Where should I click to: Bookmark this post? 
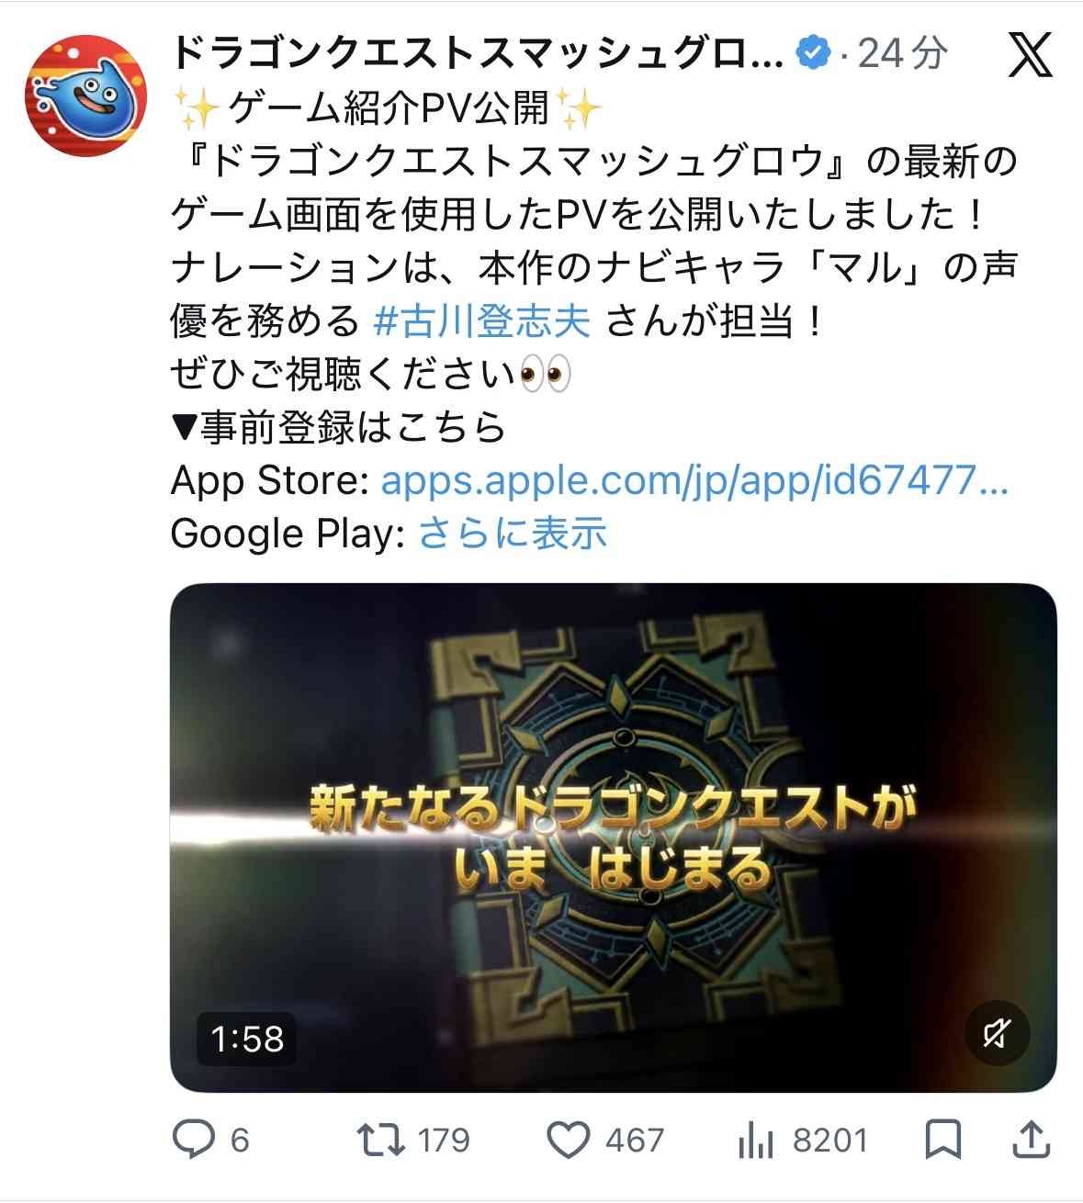(x=942, y=1140)
